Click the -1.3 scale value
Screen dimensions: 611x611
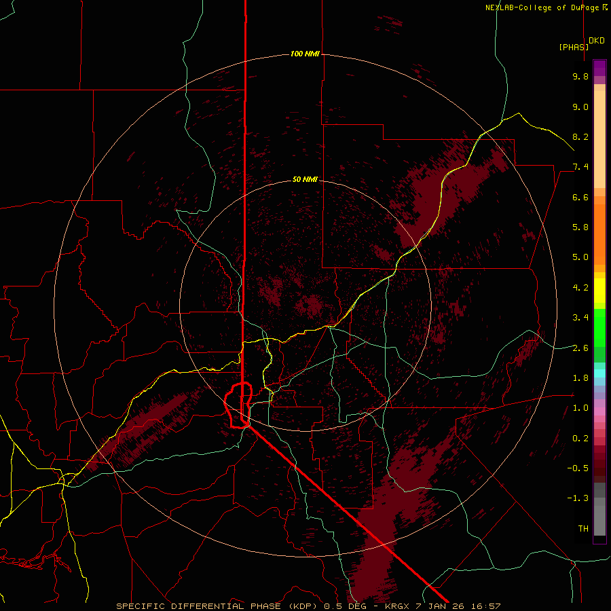578,498
